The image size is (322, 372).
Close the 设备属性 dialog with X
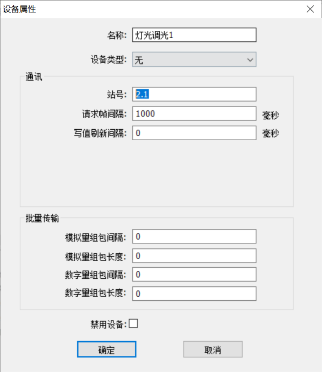click(310, 9)
